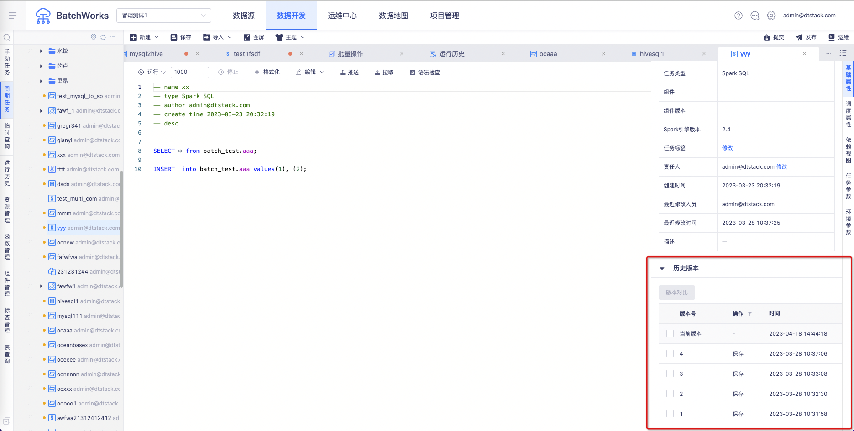Click the locate pin icon above task tree

(x=94, y=37)
